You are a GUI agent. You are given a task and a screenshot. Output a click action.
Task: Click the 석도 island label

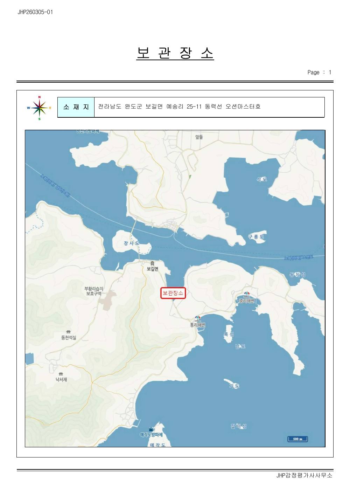click(x=261, y=179)
